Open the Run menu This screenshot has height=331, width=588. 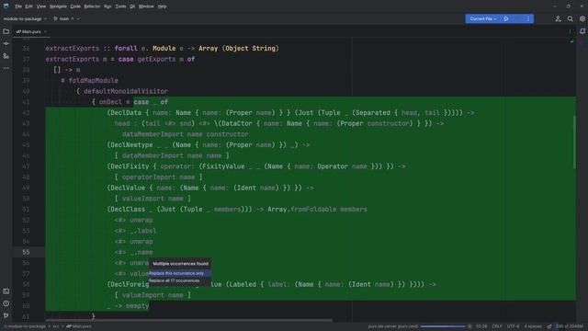[x=107, y=6]
